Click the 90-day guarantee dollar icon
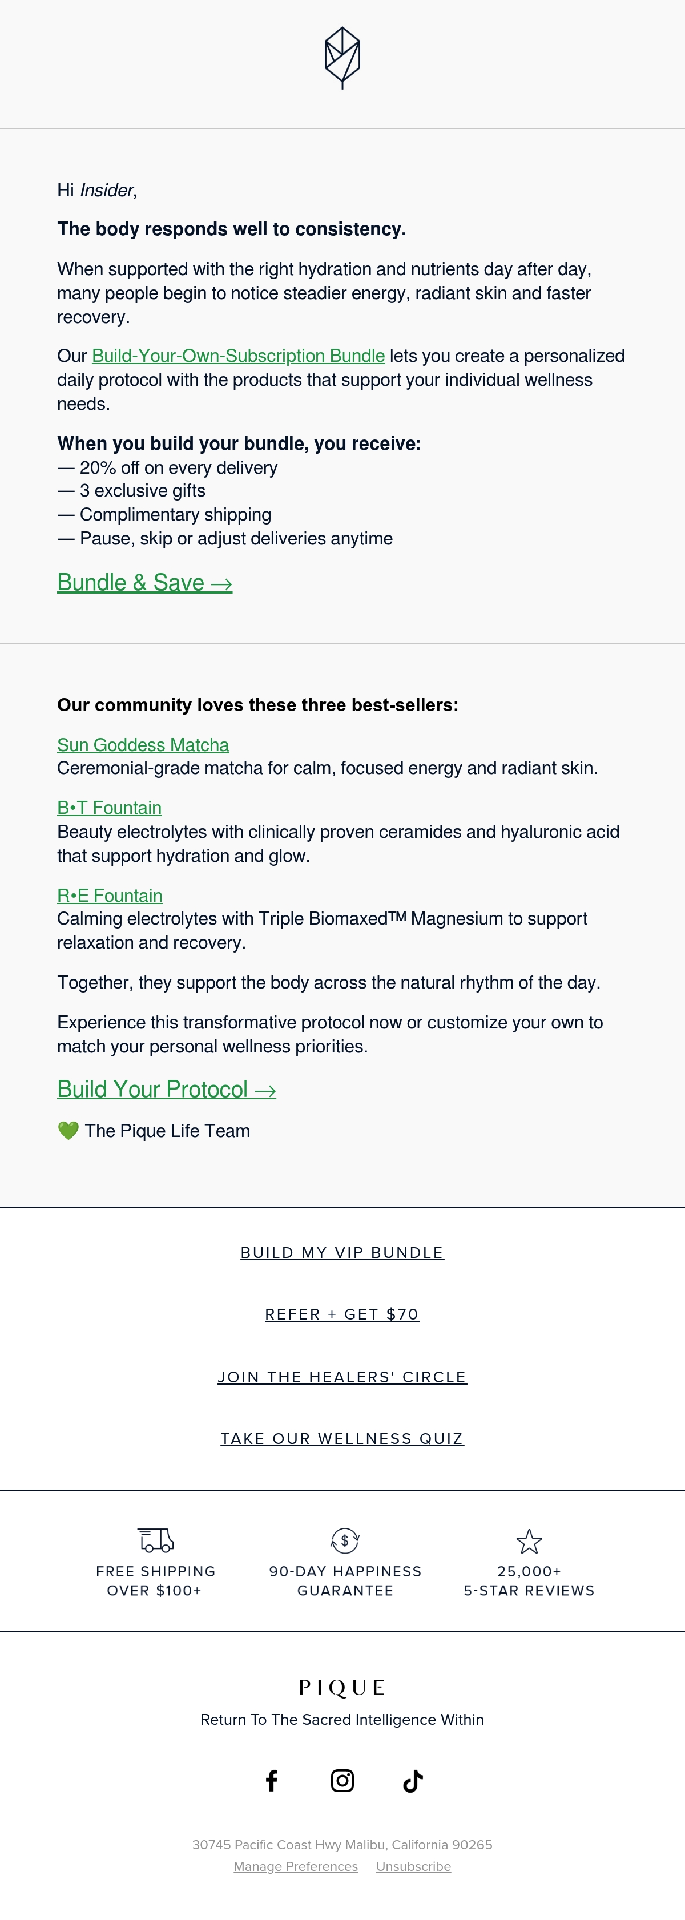685x1920 pixels. [345, 1540]
